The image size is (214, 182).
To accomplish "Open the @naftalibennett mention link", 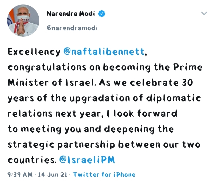I will 104,52.
